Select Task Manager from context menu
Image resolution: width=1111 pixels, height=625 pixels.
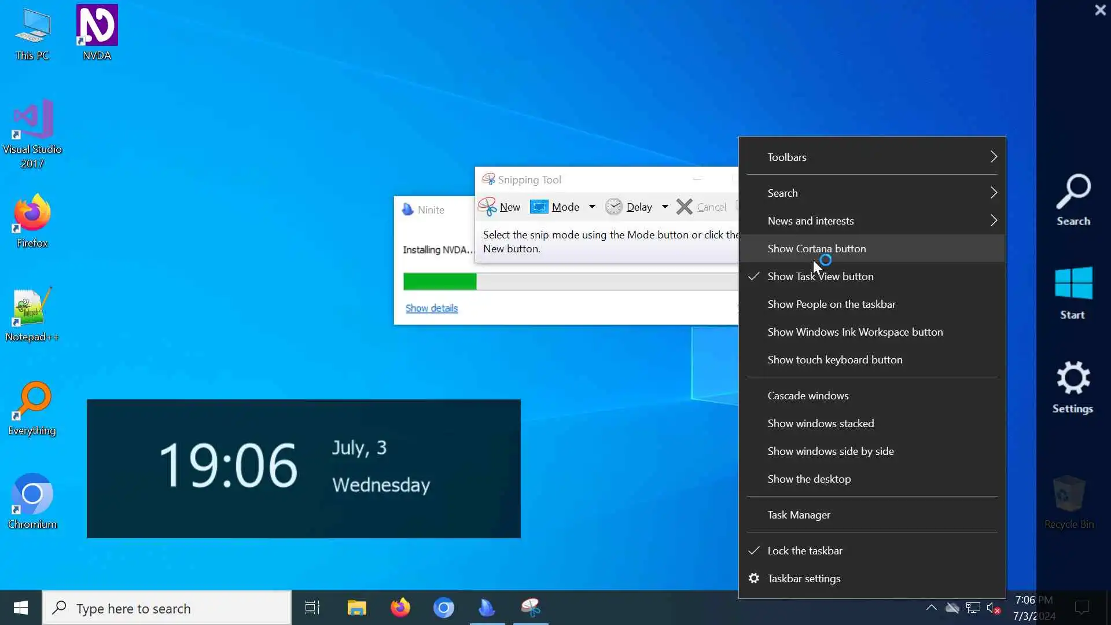[799, 515]
